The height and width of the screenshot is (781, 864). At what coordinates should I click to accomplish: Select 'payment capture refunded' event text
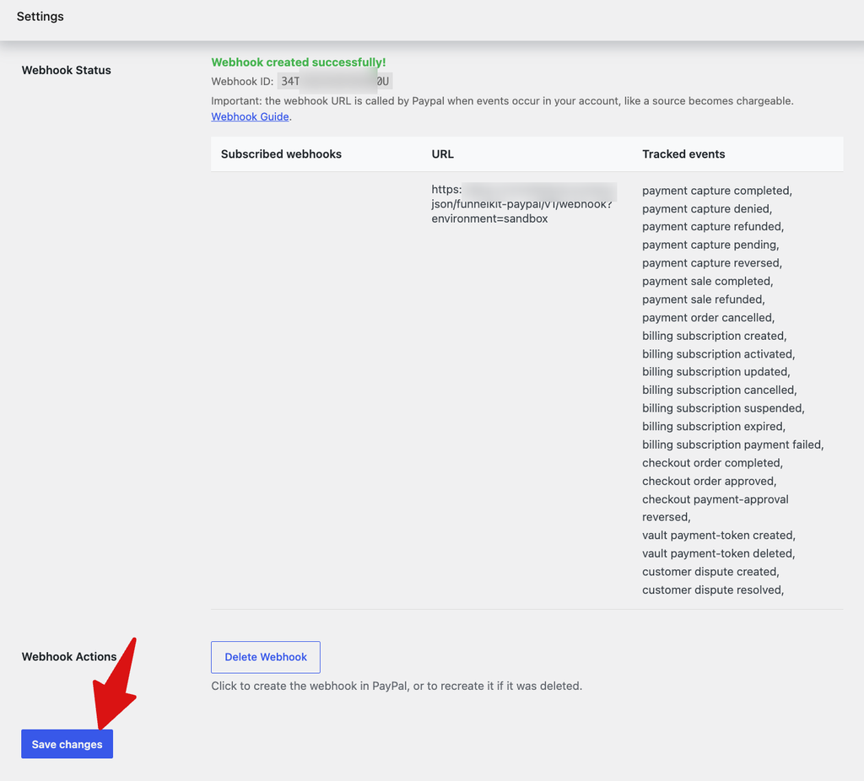tap(713, 226)
